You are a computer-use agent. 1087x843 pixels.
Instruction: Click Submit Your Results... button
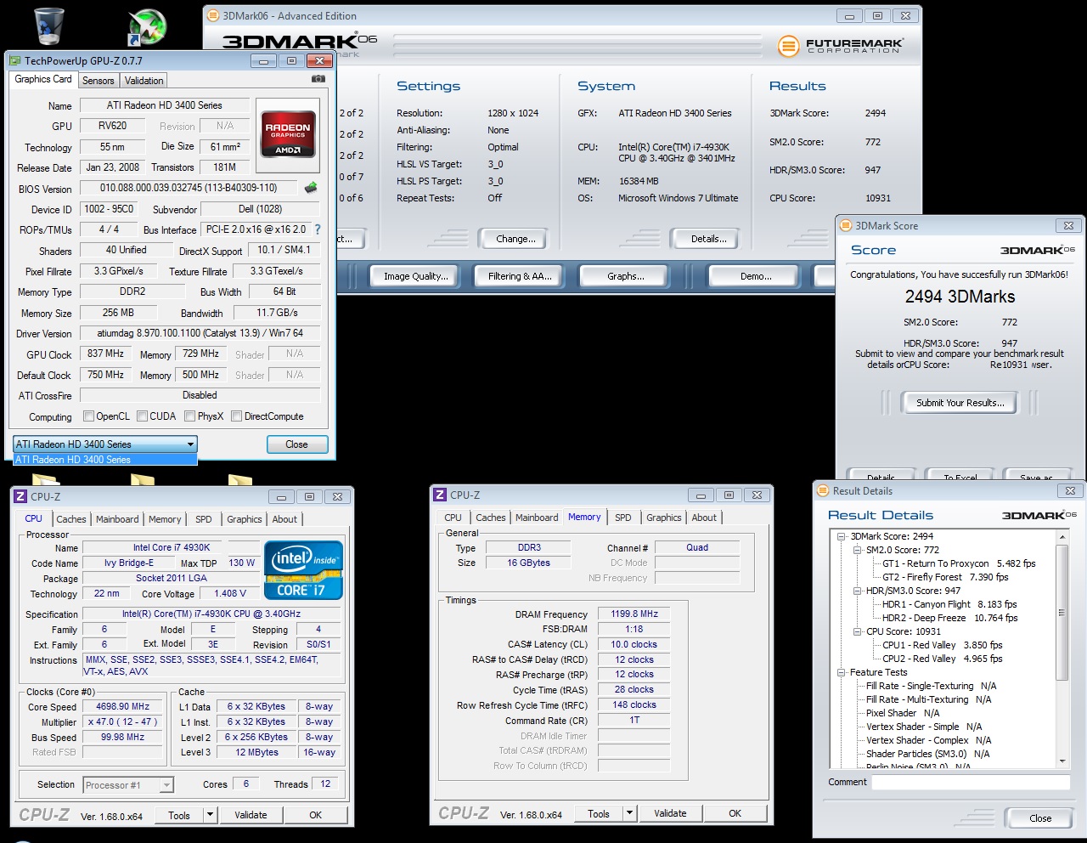(960, 403)
